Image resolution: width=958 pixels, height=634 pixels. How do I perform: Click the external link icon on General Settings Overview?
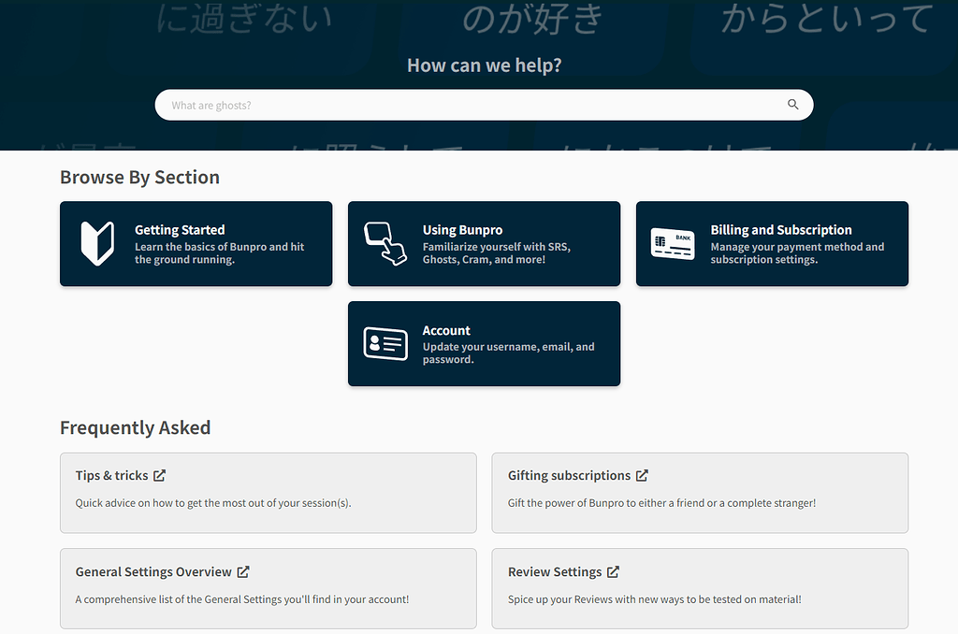click(x=243, y=571)
